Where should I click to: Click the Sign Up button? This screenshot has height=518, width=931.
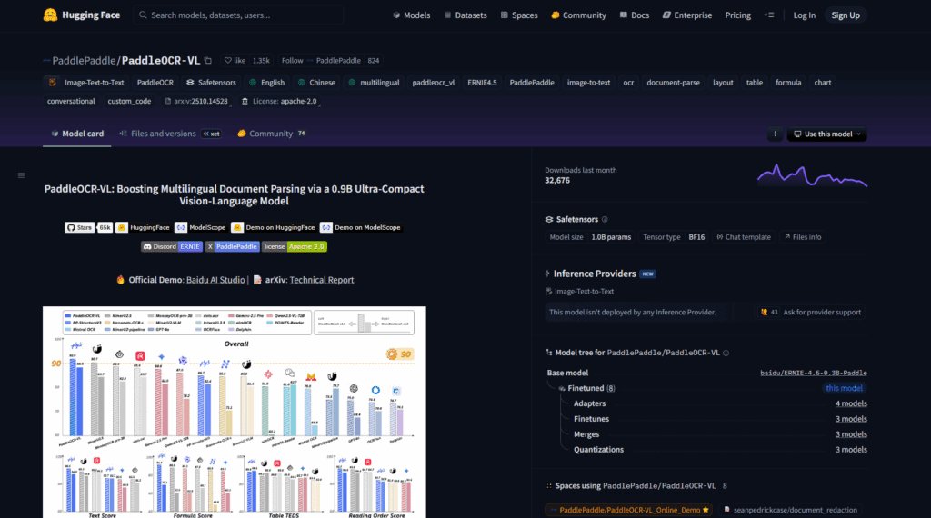[x=846, y=15]
